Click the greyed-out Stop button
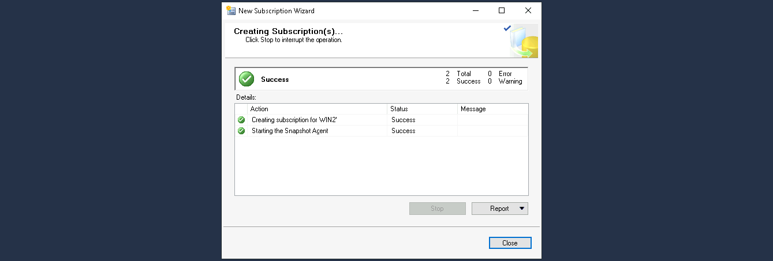 click(x=437, y=209)
